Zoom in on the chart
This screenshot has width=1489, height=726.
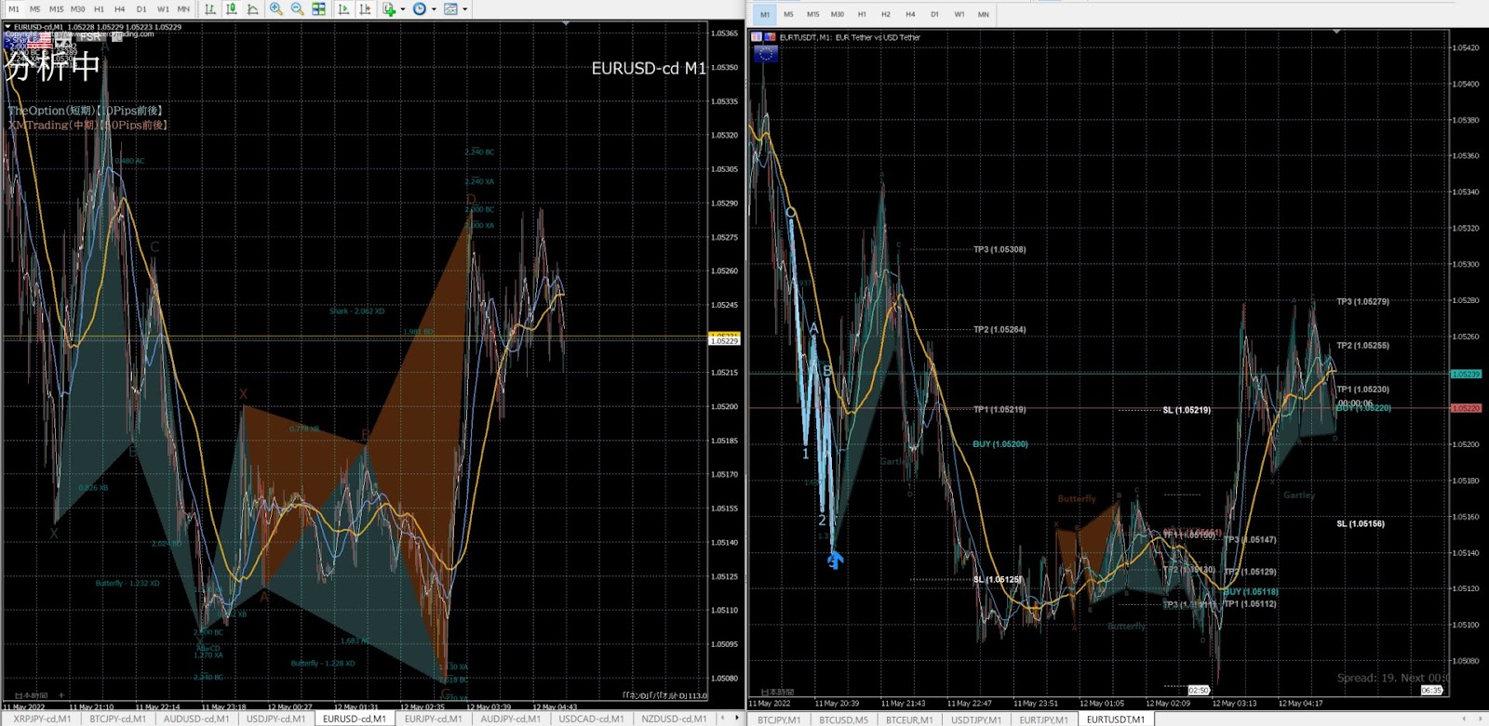point(276,9)
